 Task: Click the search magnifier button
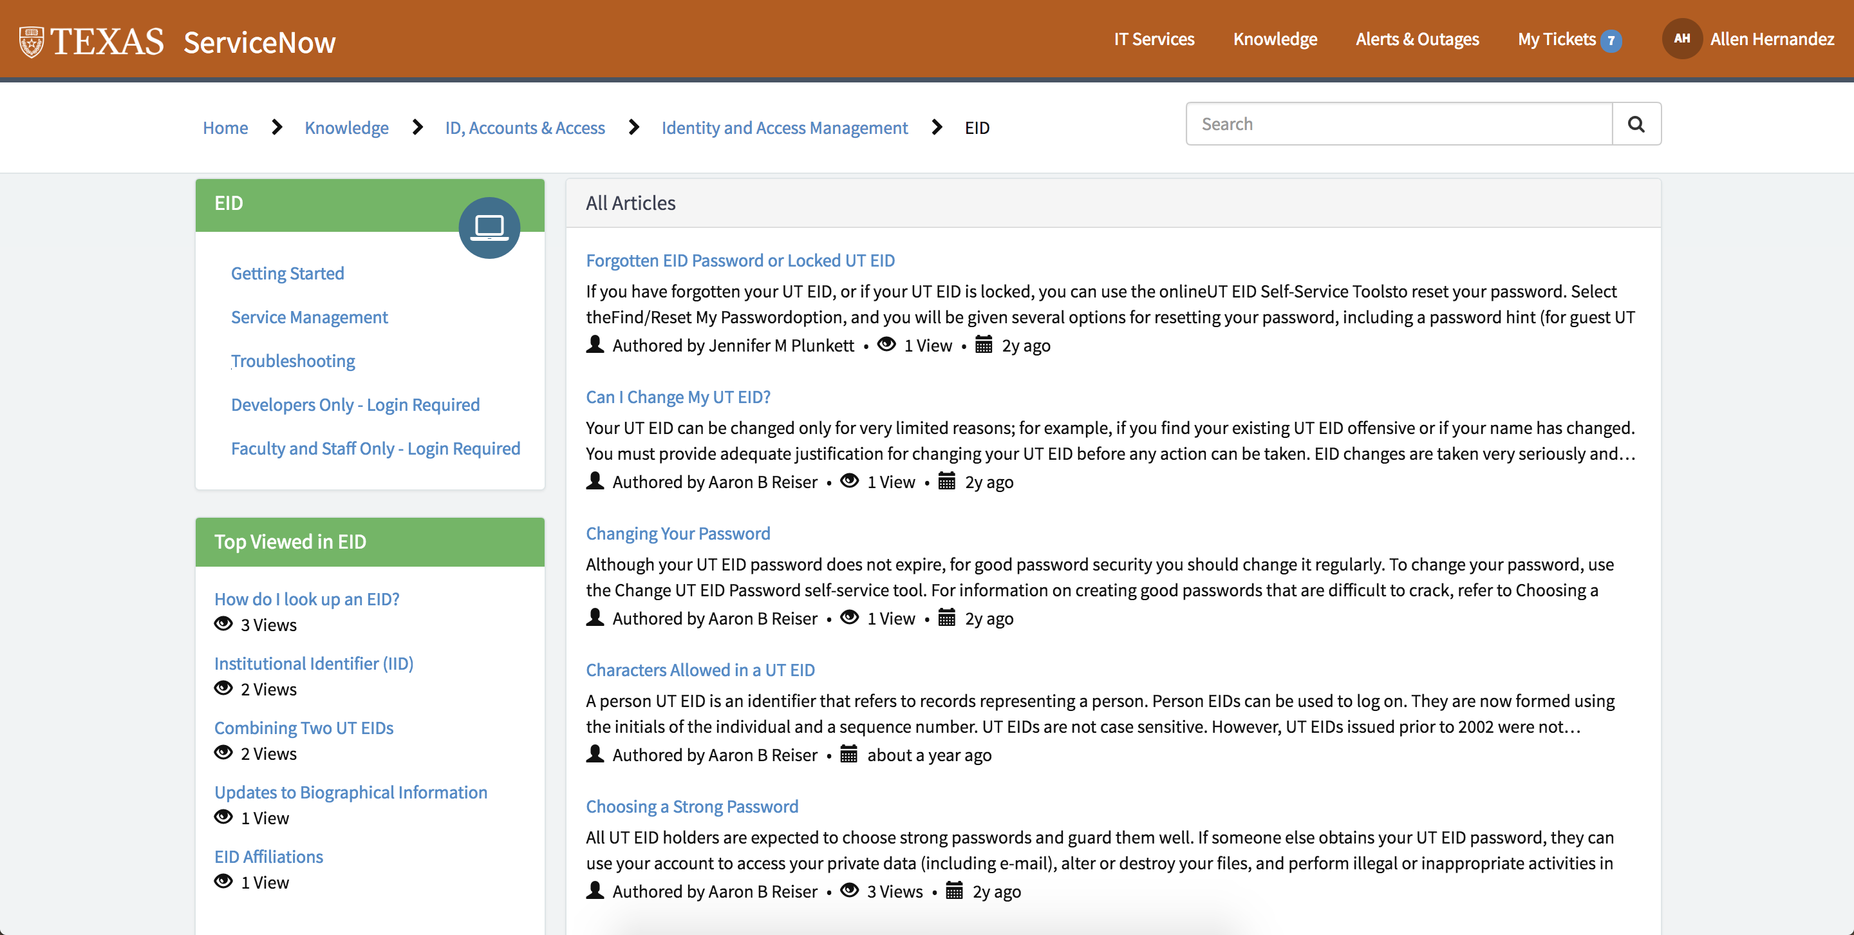pyautogui.click(x=1636, y=124)
